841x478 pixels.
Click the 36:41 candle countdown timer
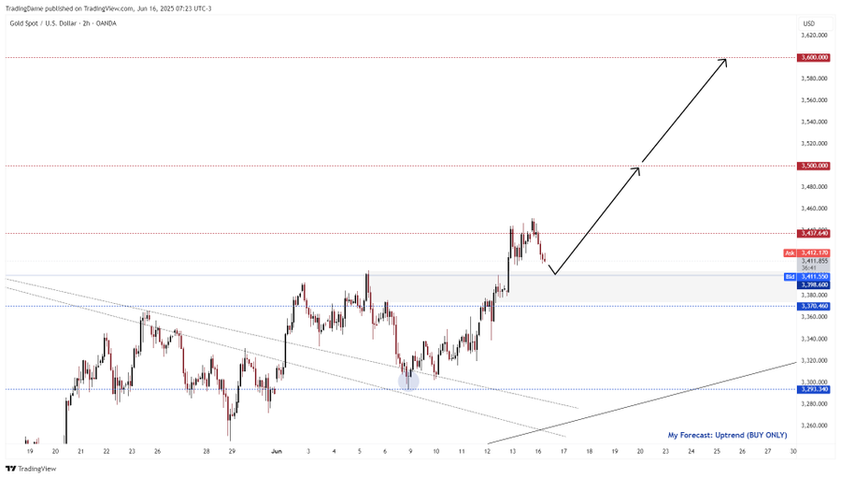click(x=809, y=268)
